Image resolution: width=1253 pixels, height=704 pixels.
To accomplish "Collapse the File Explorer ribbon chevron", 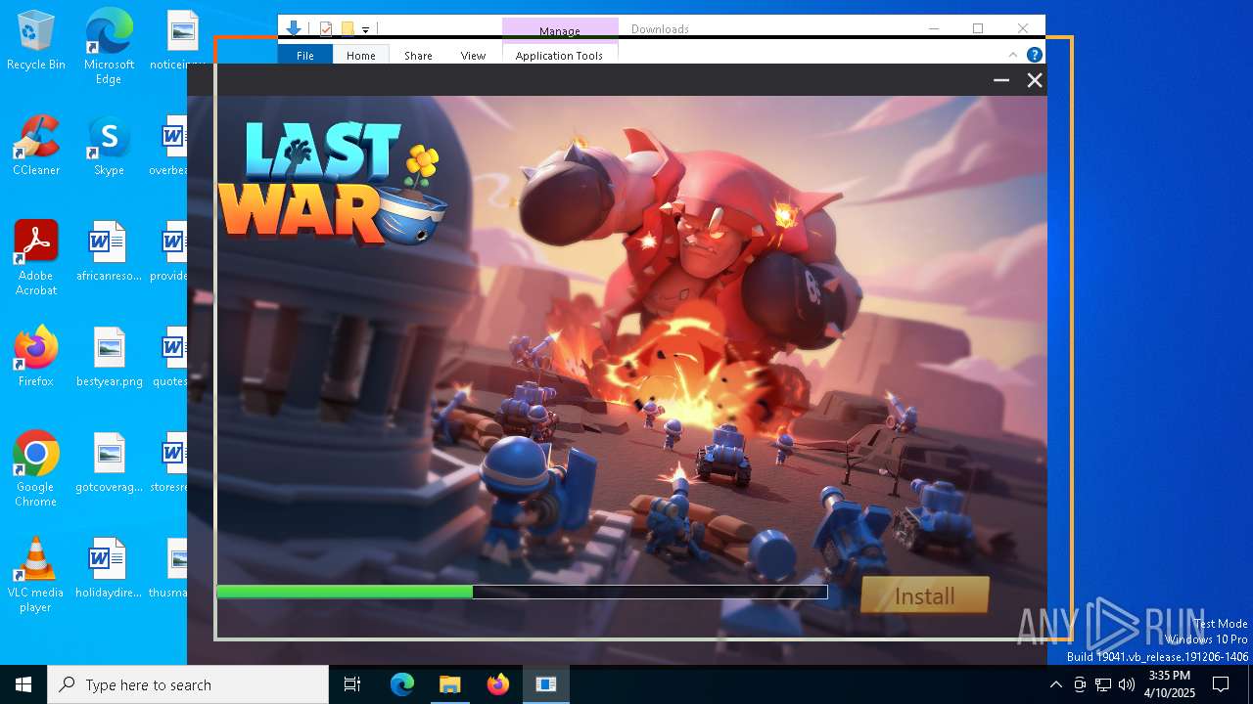I will [x=1013, y=55].
